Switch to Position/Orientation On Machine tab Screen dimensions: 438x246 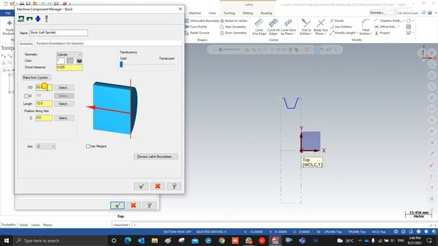click(60, 44)
